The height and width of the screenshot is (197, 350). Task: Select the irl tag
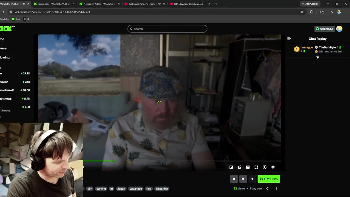[112, 189]
